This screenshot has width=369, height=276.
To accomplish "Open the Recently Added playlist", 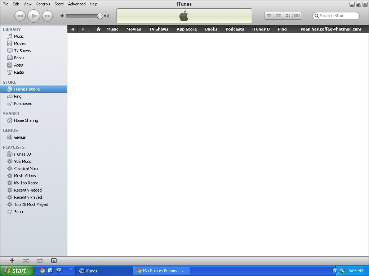I will [x=34, y=190].
